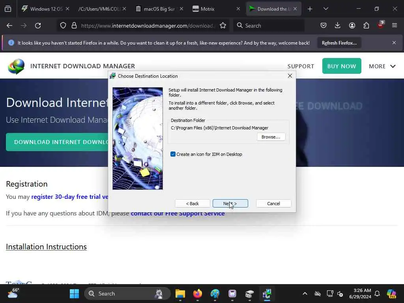
Task: Open the Save to Pocket icon
Action: click(x=324, y=26)
